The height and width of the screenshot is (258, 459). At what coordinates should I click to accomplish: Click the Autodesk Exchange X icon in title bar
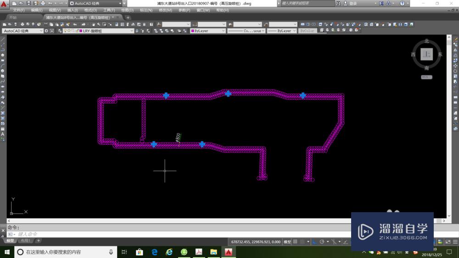point(381,3)
